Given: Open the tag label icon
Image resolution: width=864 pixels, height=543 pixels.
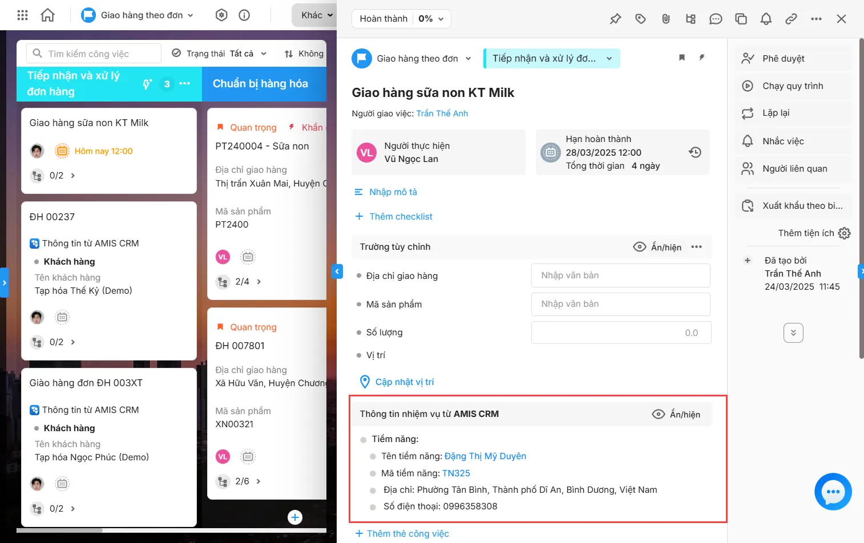Looking at the screenshot, I should (640, 19).
